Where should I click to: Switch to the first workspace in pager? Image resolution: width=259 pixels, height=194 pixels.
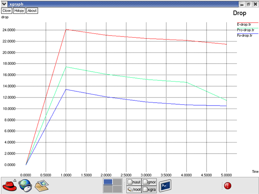coord(108,182)
